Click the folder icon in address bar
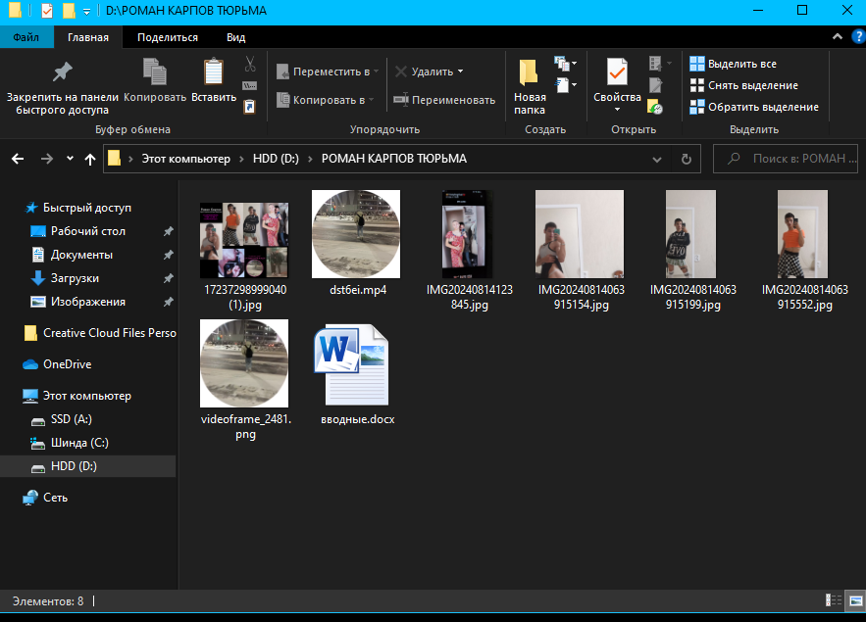The height and width of the screenshot is (622, 866). click(x=115, y=159)
